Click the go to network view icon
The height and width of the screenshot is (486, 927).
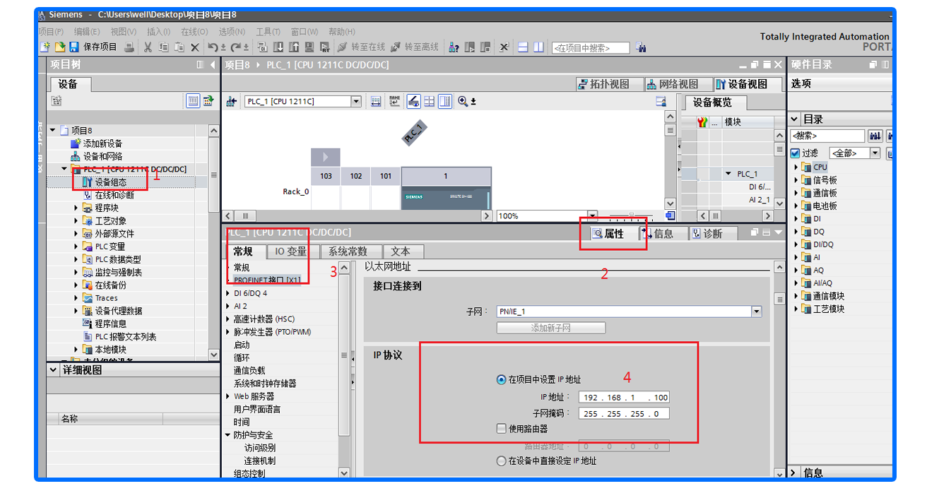[231, 102]
